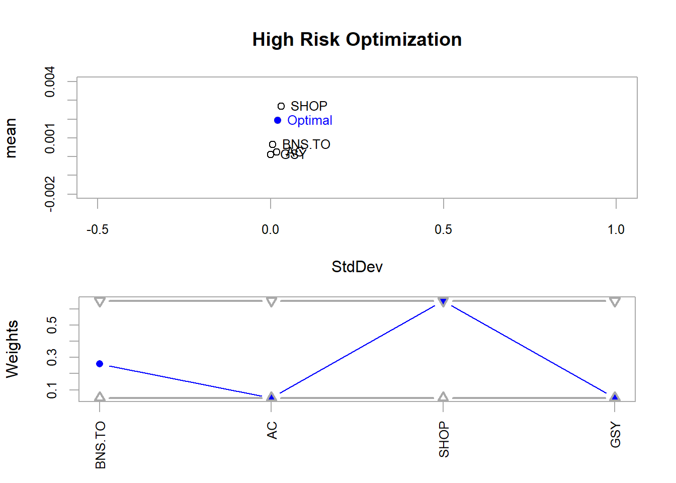676x483 pixels.
Task: Click the gray BNS.TO lower-bound triangle
Action: 100,397
